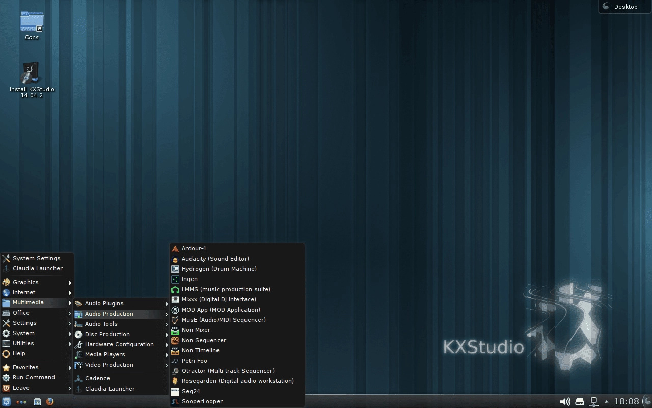The image size is (652, 408).
Task: Click the KXStudio application launcher button
Action: [6, 401]
